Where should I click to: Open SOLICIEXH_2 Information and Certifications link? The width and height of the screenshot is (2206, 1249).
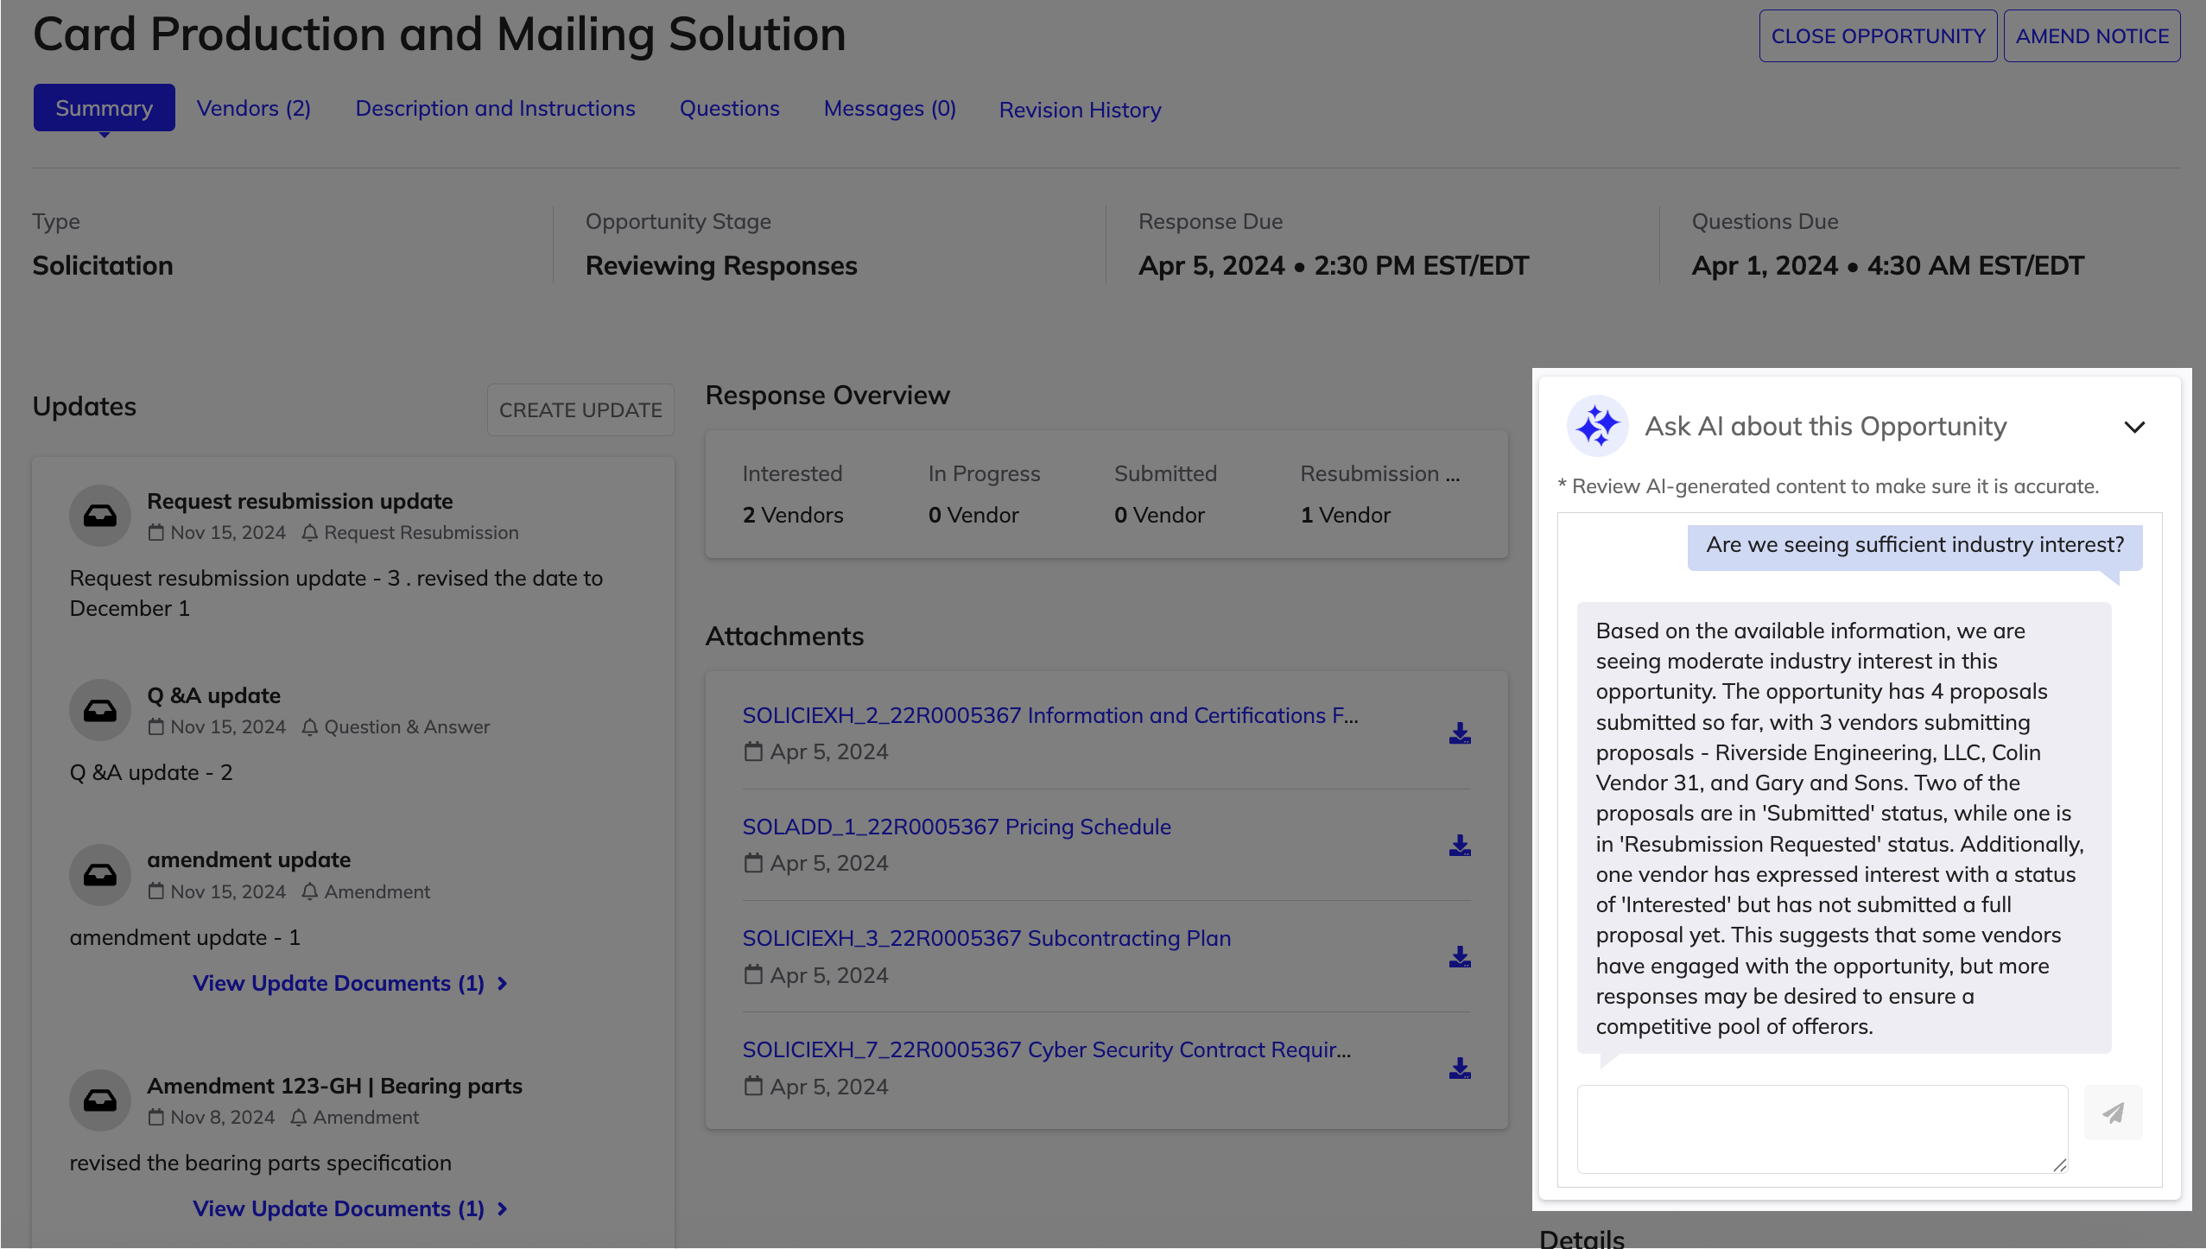(x=1050, y=715)
